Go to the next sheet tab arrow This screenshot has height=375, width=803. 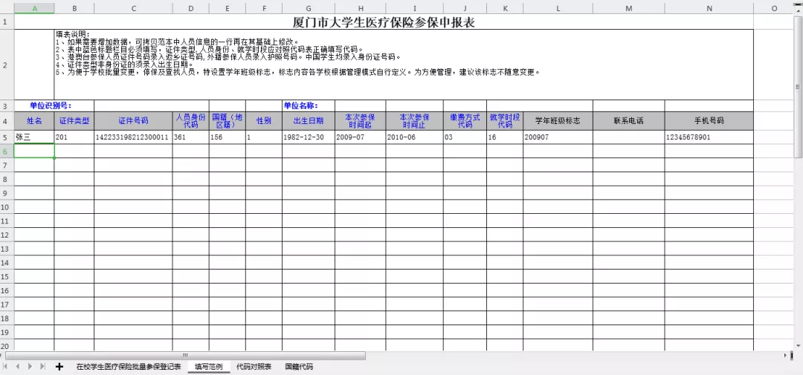point(30,367)
